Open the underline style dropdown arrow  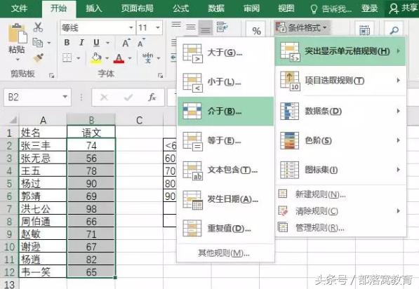pos(107,43)
